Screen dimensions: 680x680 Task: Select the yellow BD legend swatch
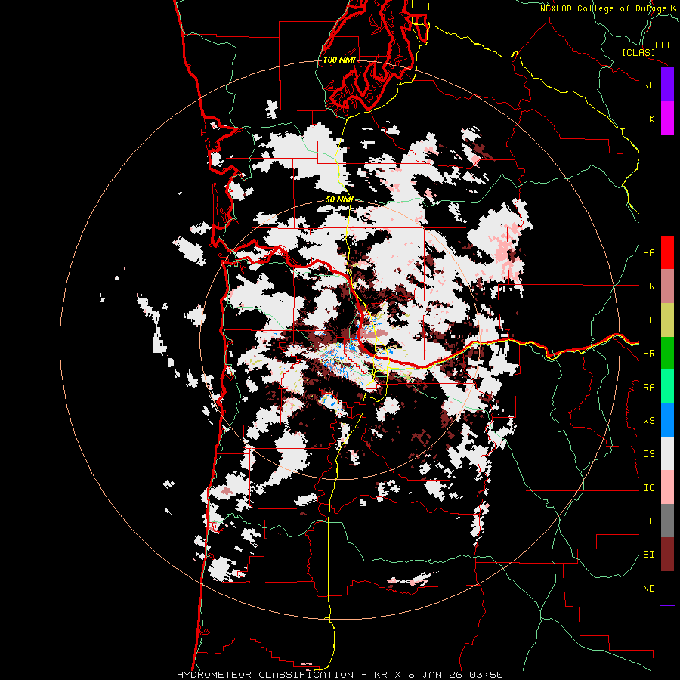(x=667, y=320)
